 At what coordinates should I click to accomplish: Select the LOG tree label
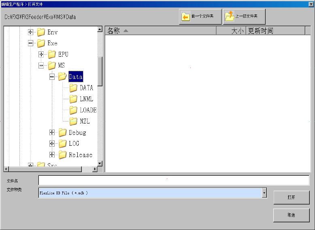coord(74,143)
